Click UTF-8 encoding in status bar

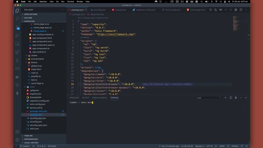[x=209, y=146]
